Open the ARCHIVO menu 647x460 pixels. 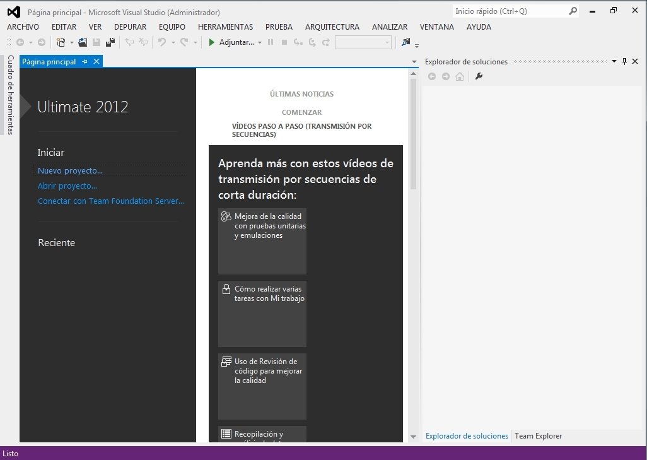23,27
